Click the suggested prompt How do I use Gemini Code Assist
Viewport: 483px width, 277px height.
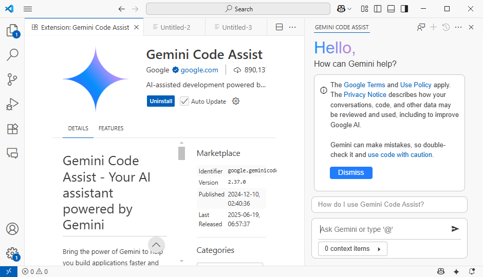click(389, 205)
